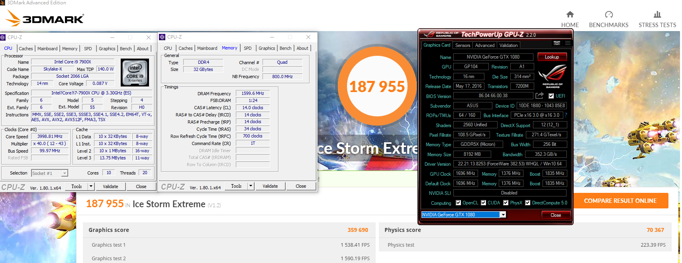682x263 pixels.
Task: Save the BIOS with the share arrow icon
Action: pyautogui.click(x=539, y=96)
